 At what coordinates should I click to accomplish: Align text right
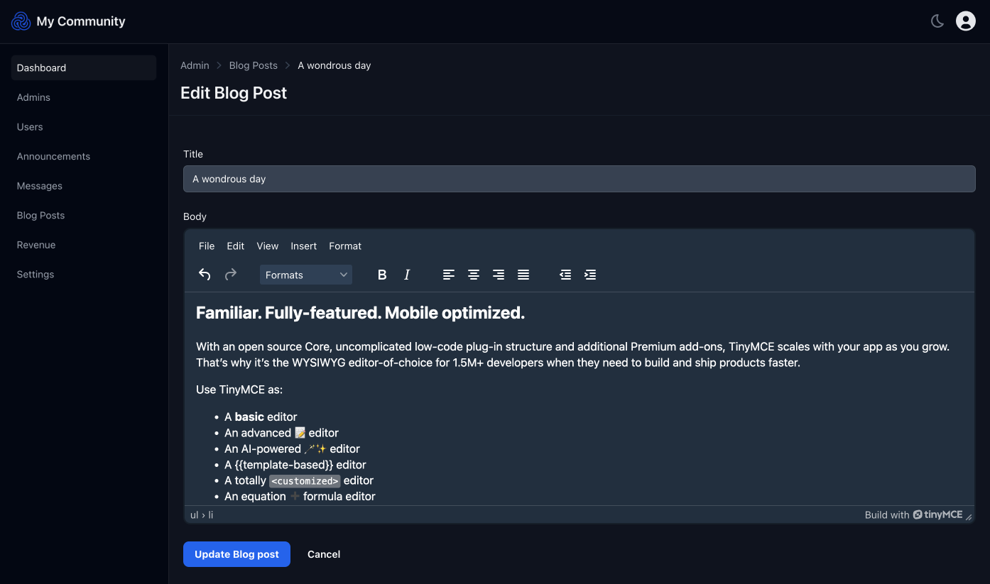coord(499,275)
